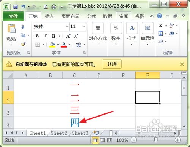Viewport: 190px width, 147px height.
Task: Apply cell borders icon
Action: coord(38,45)
